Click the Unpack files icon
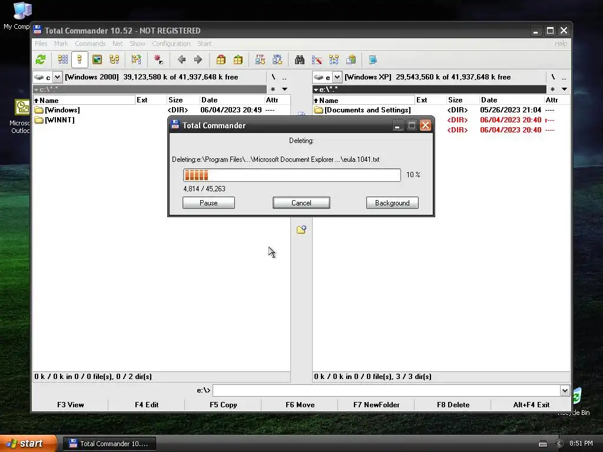Viewport: 603px width, 452px height. pyautogui.click(x=238, y=59)
